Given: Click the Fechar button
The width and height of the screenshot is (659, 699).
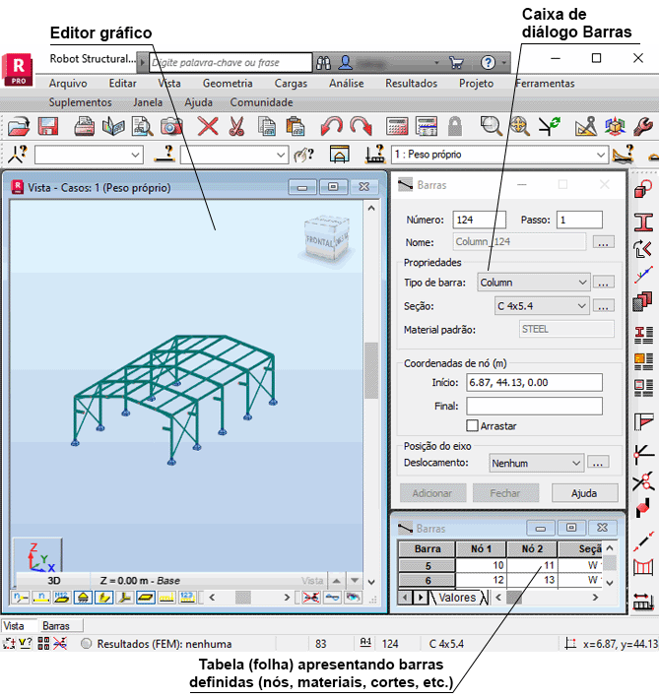Looking at the screenshot, I should coord(505,493).
